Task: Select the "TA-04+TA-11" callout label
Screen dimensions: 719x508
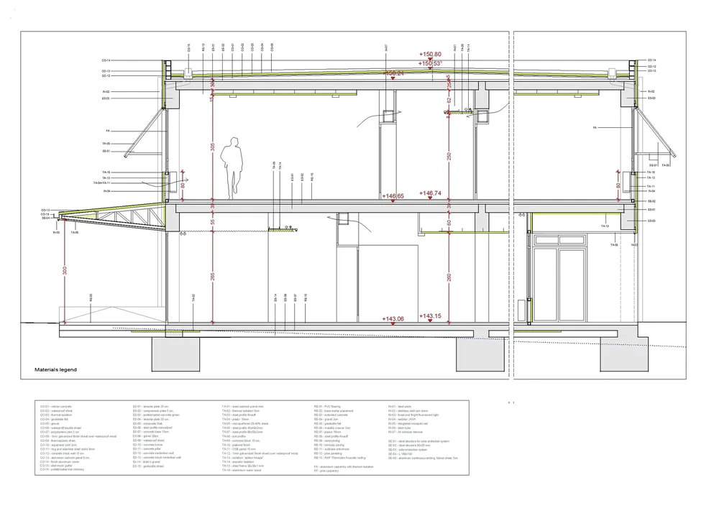Action: (x=102, y=183)
